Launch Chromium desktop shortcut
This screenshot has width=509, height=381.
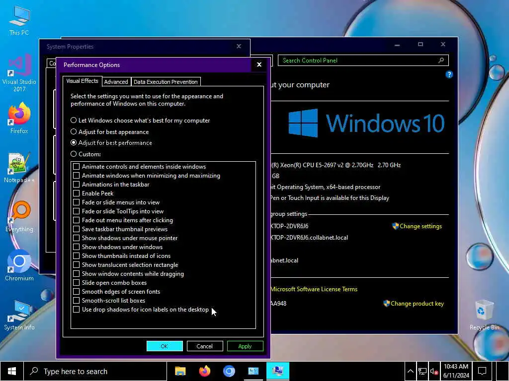pyautogui.click(x=19, y=266)
